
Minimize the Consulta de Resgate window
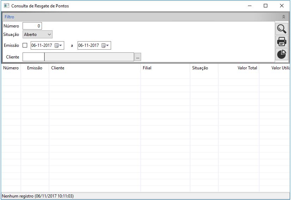[x=250, y=6]
